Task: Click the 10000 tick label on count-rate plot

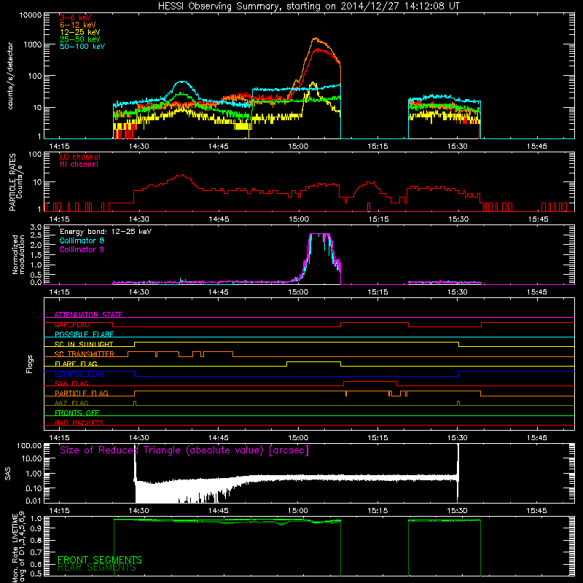Action: (x=30, y=15)
